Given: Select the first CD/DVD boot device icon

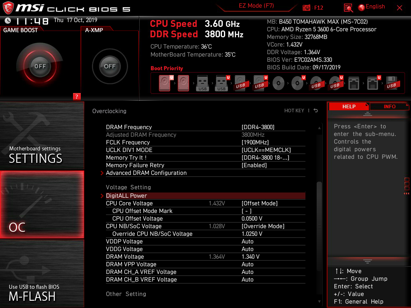Looking at the screenshot, I should 279,83.
